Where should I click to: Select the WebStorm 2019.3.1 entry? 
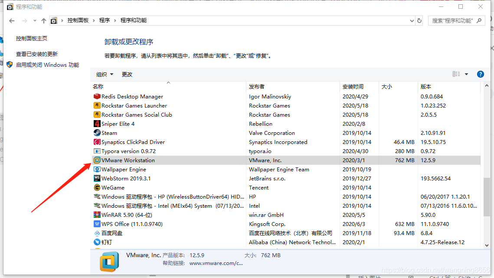click(x=286, y=178)
